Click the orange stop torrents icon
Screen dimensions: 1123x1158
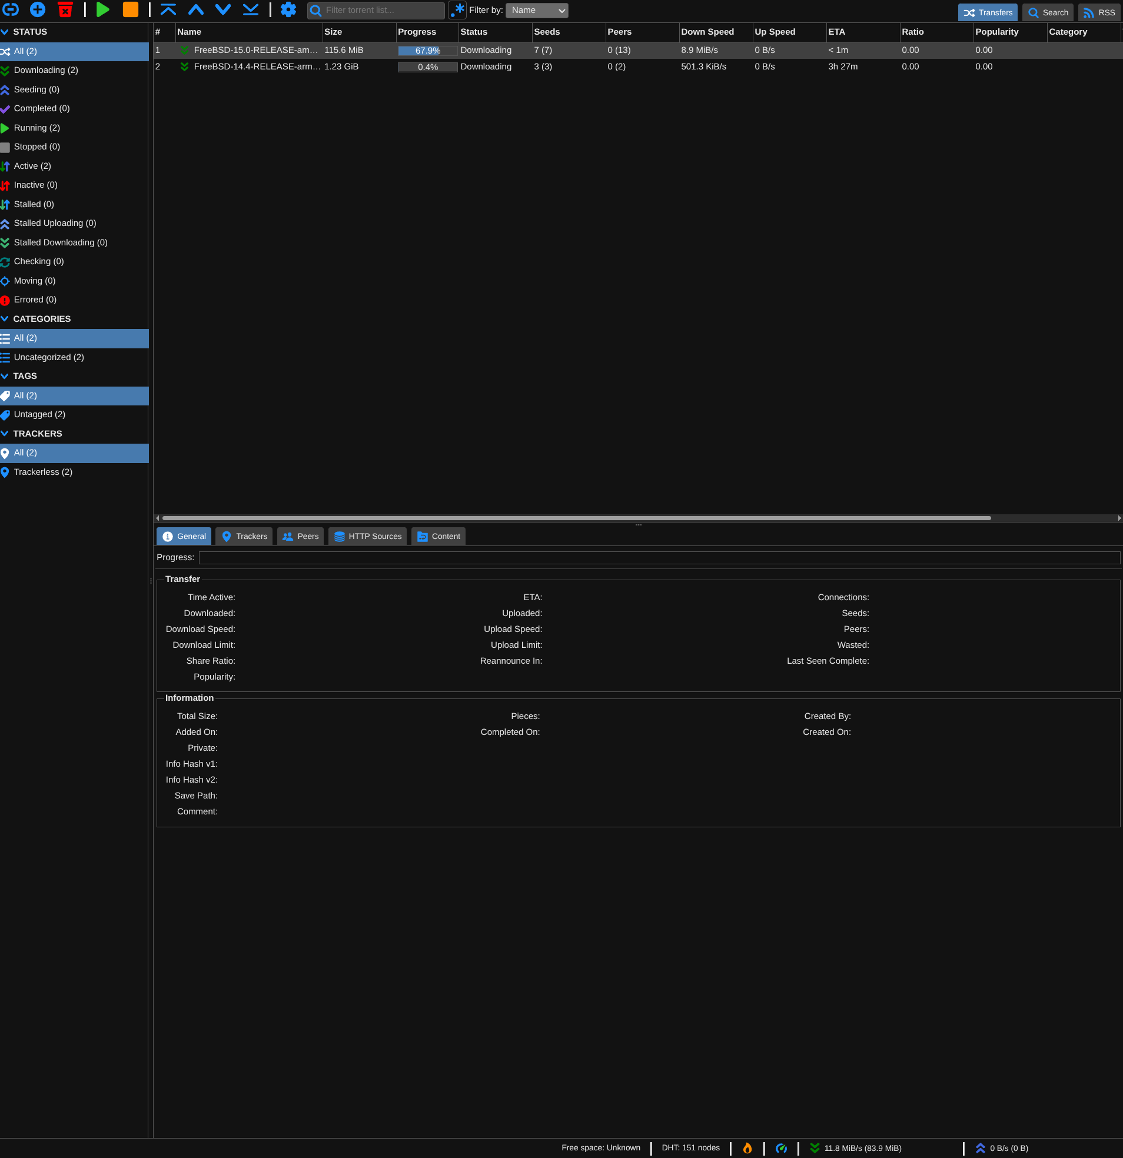coord(130,9)
